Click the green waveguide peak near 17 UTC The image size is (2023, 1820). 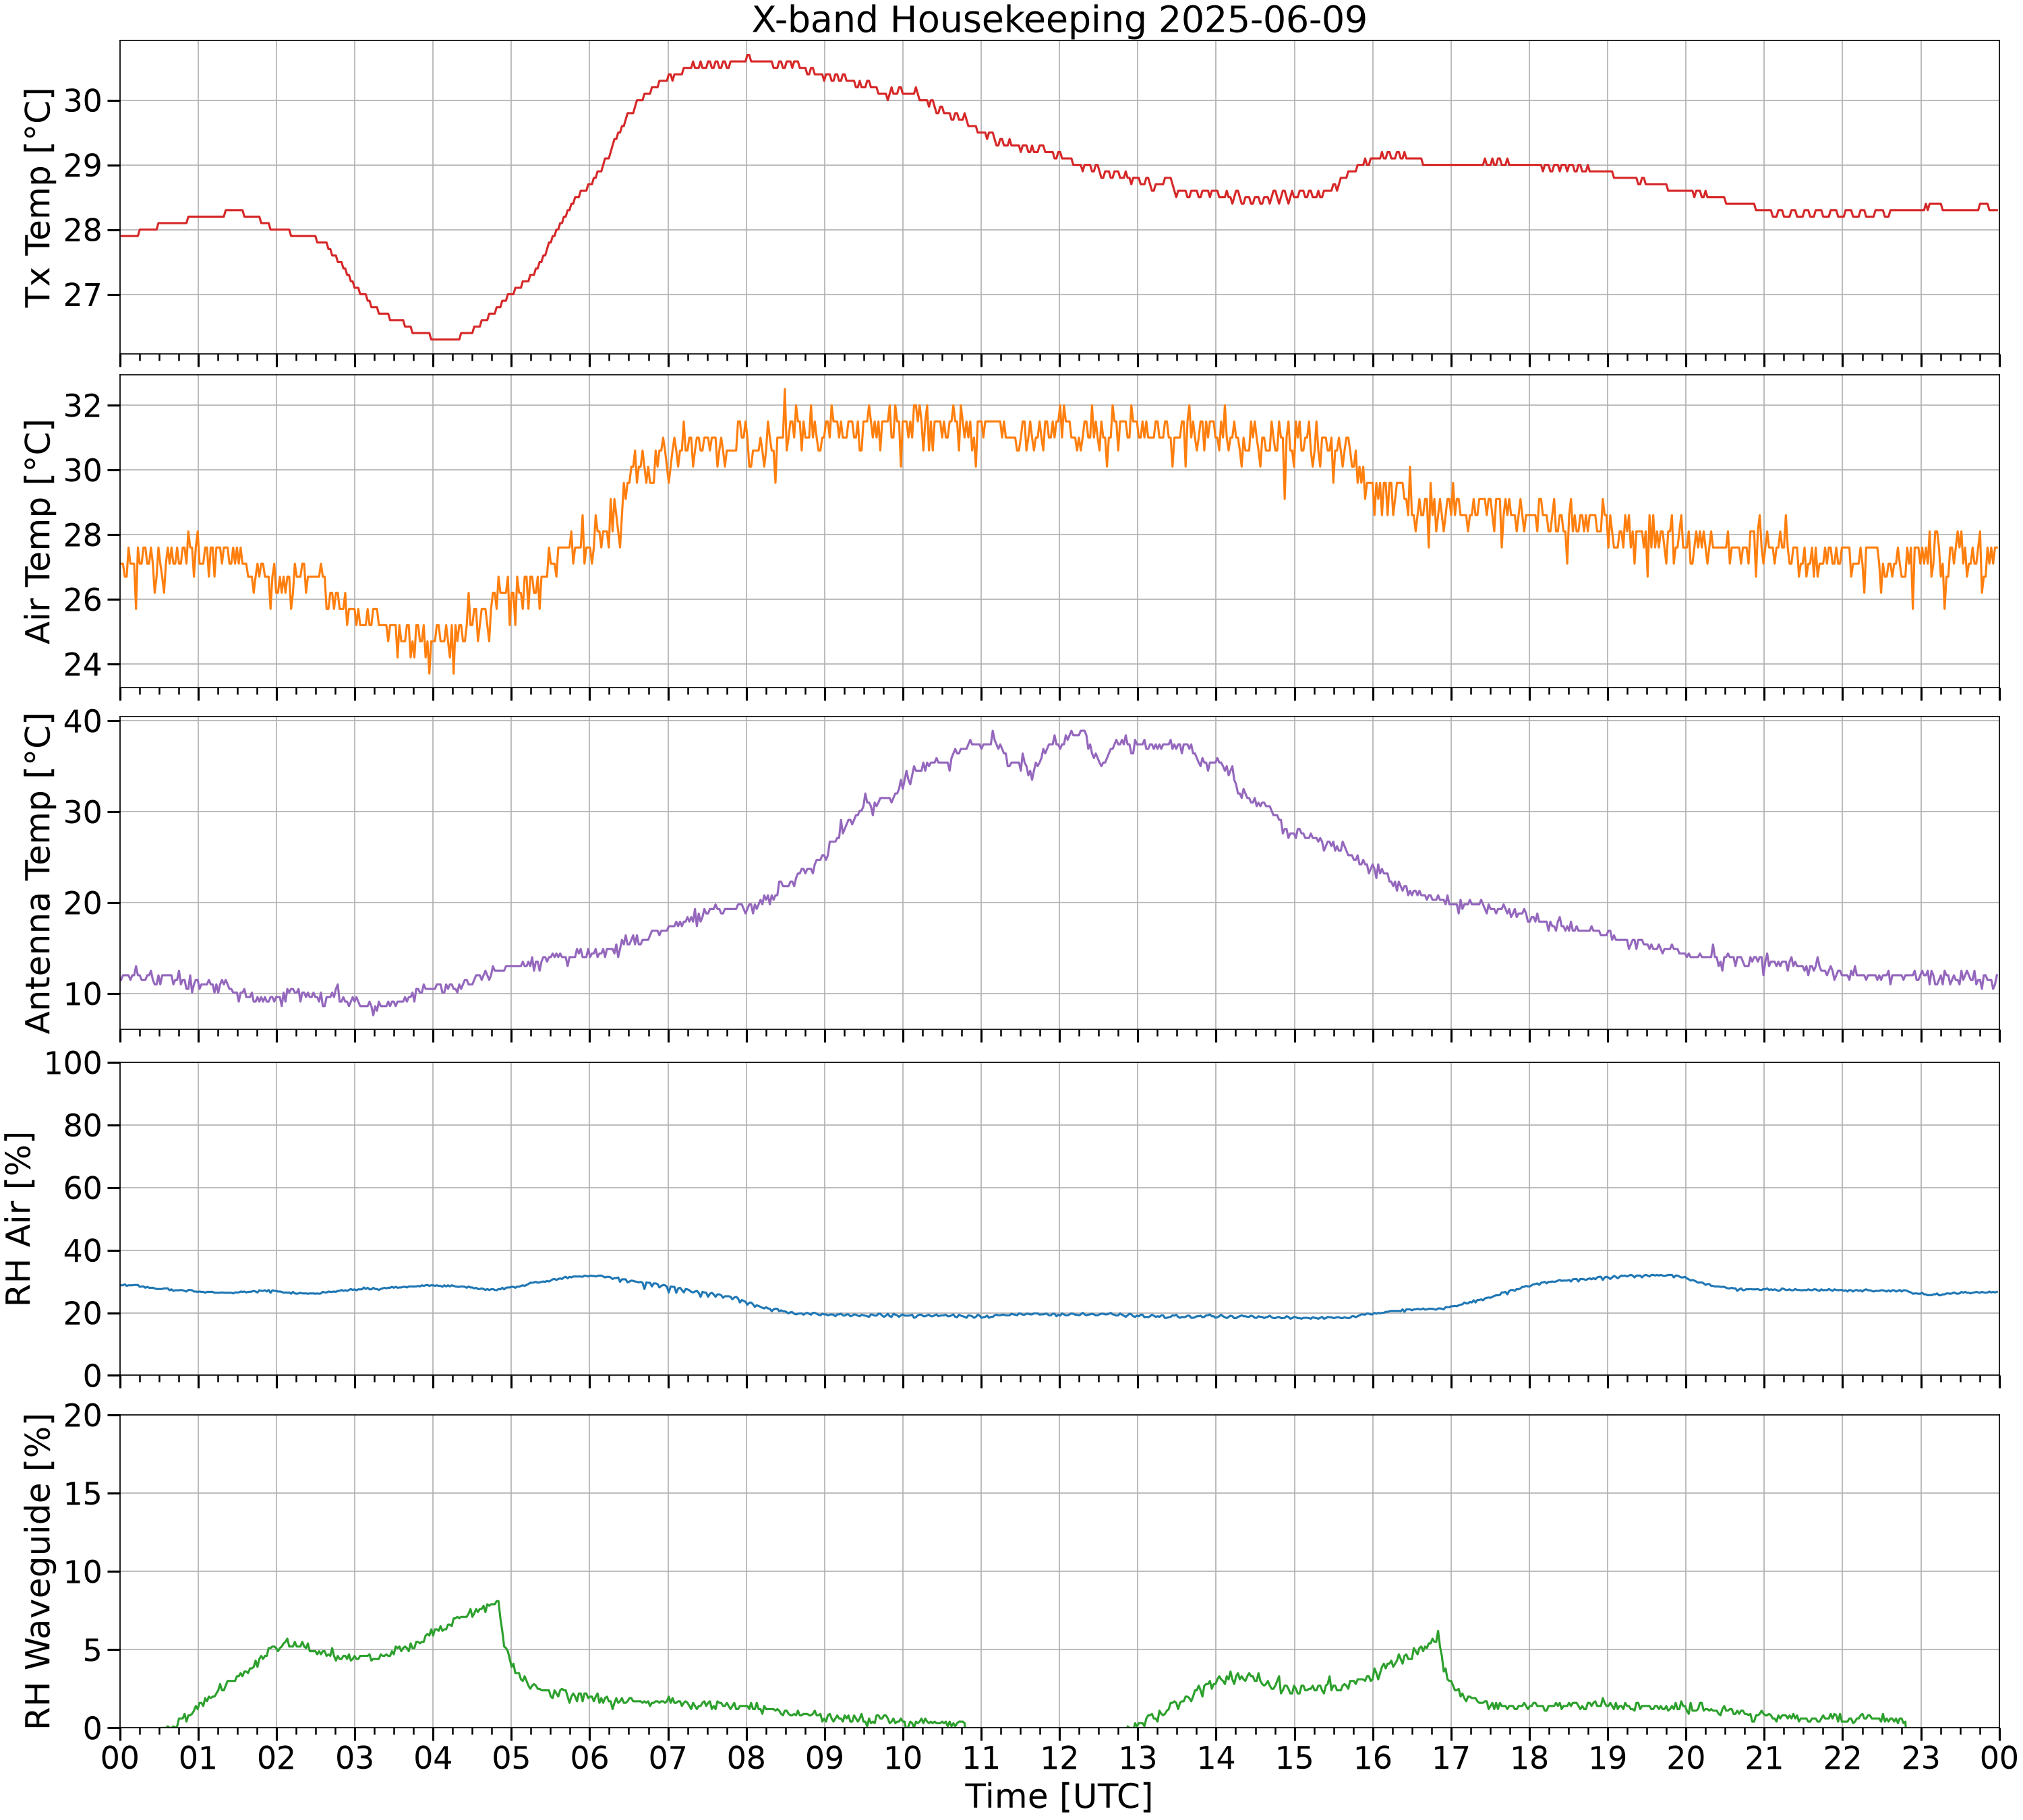tap(1438, 1632)
